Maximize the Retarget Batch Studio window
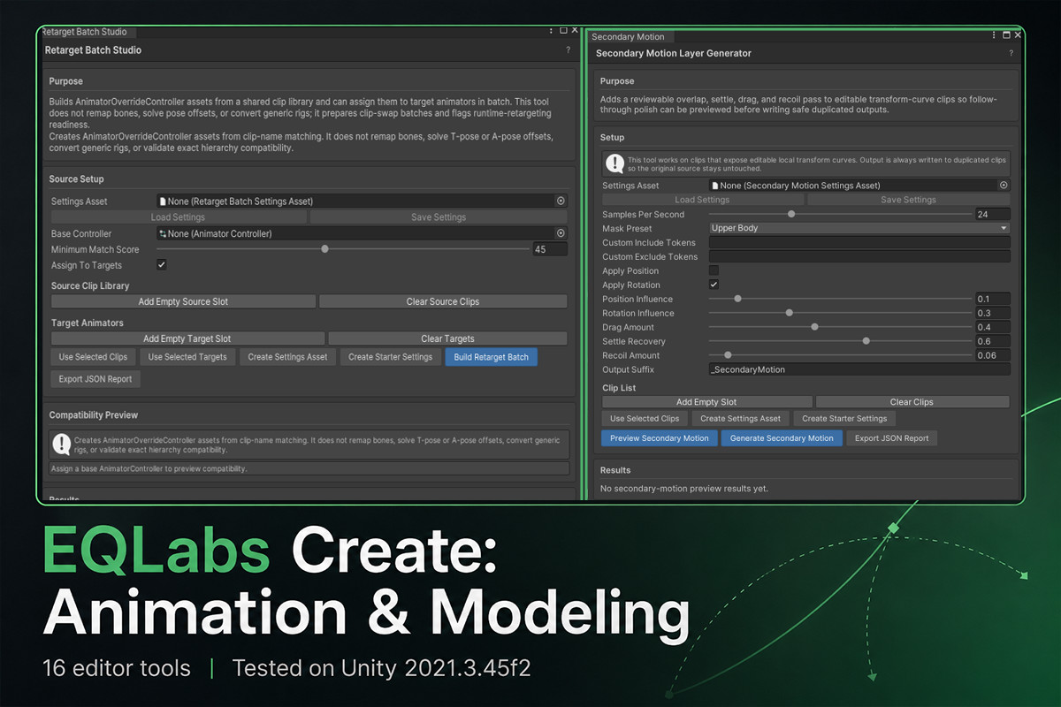This screenshot has height=707, width=1061. pyautogui.click(x=563, y=30)
